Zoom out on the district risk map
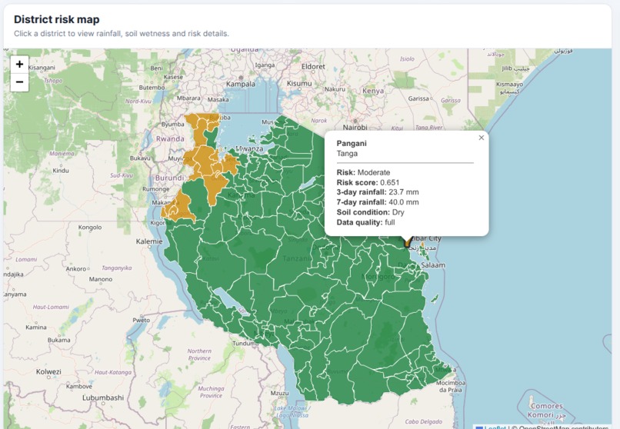The width and height of the screenshot is (620, 429). point(19,82)
